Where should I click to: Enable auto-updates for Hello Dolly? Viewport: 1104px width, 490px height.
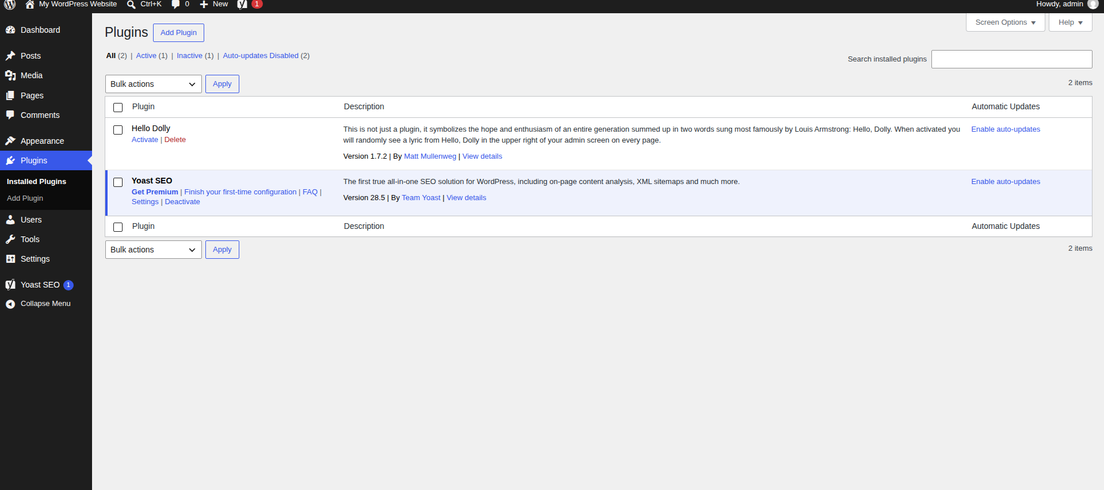coord(1006,129)
